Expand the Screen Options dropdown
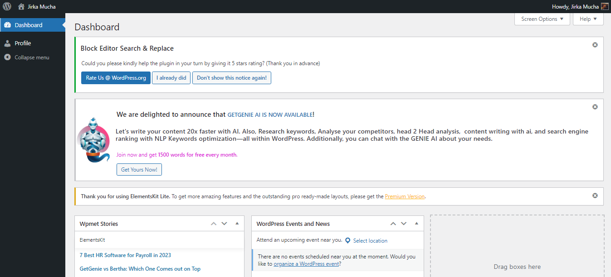Viewport: 611px width, 277px height. [542, 19]
